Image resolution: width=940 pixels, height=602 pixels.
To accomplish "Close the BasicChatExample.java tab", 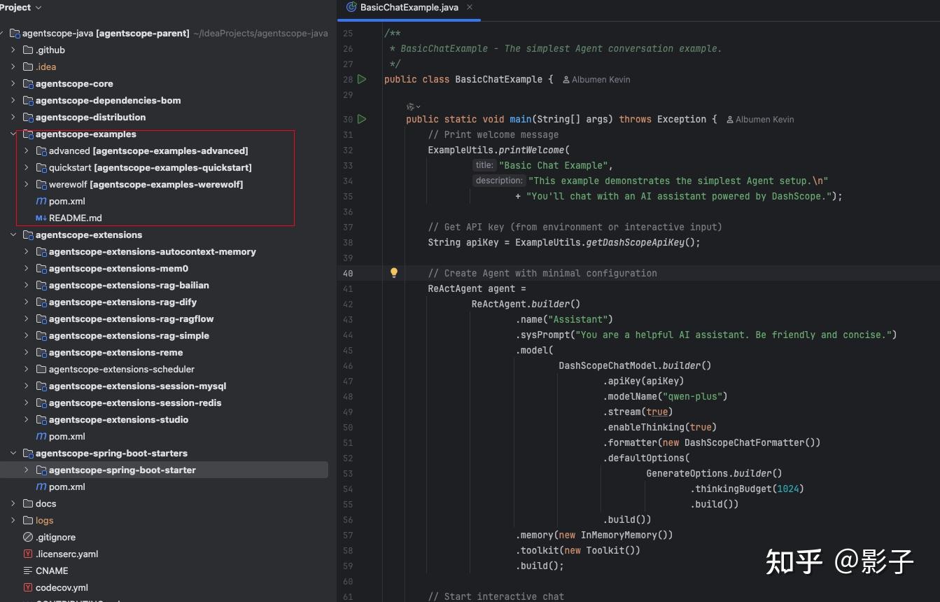I will pyautogui.click(x=470, y=8).
